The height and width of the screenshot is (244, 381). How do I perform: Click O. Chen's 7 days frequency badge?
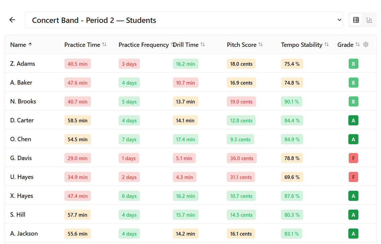129,139
